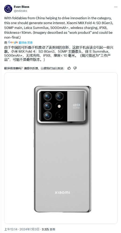This screenshot has height=233, width=121.
Task: Click the Xiaomi logo on phone image
Action: coord(62,193)
